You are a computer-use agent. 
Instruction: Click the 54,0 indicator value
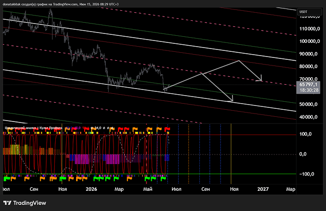pos(98,128)
